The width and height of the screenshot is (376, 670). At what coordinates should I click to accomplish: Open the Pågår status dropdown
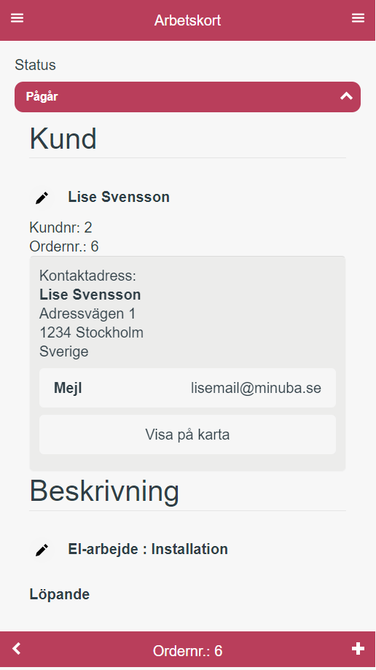tap(187, 97)
